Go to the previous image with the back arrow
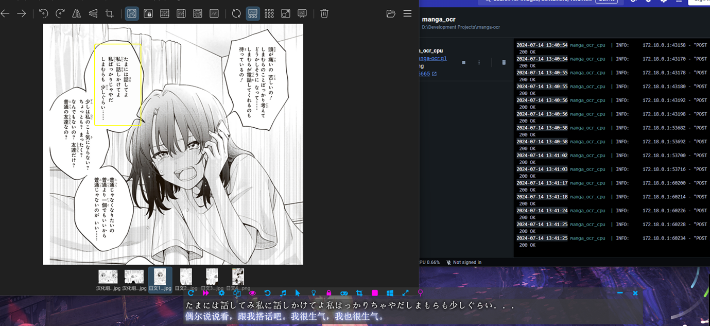The image size is (710, 326). point(5,13)
